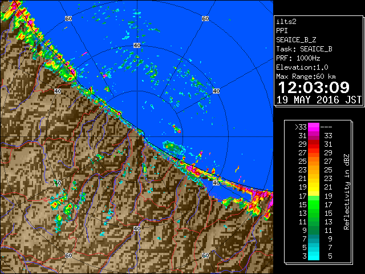Click the 'Reflectivity in dBZ' legend title
The height and width of the screenshot is (274, 365).
347,192
